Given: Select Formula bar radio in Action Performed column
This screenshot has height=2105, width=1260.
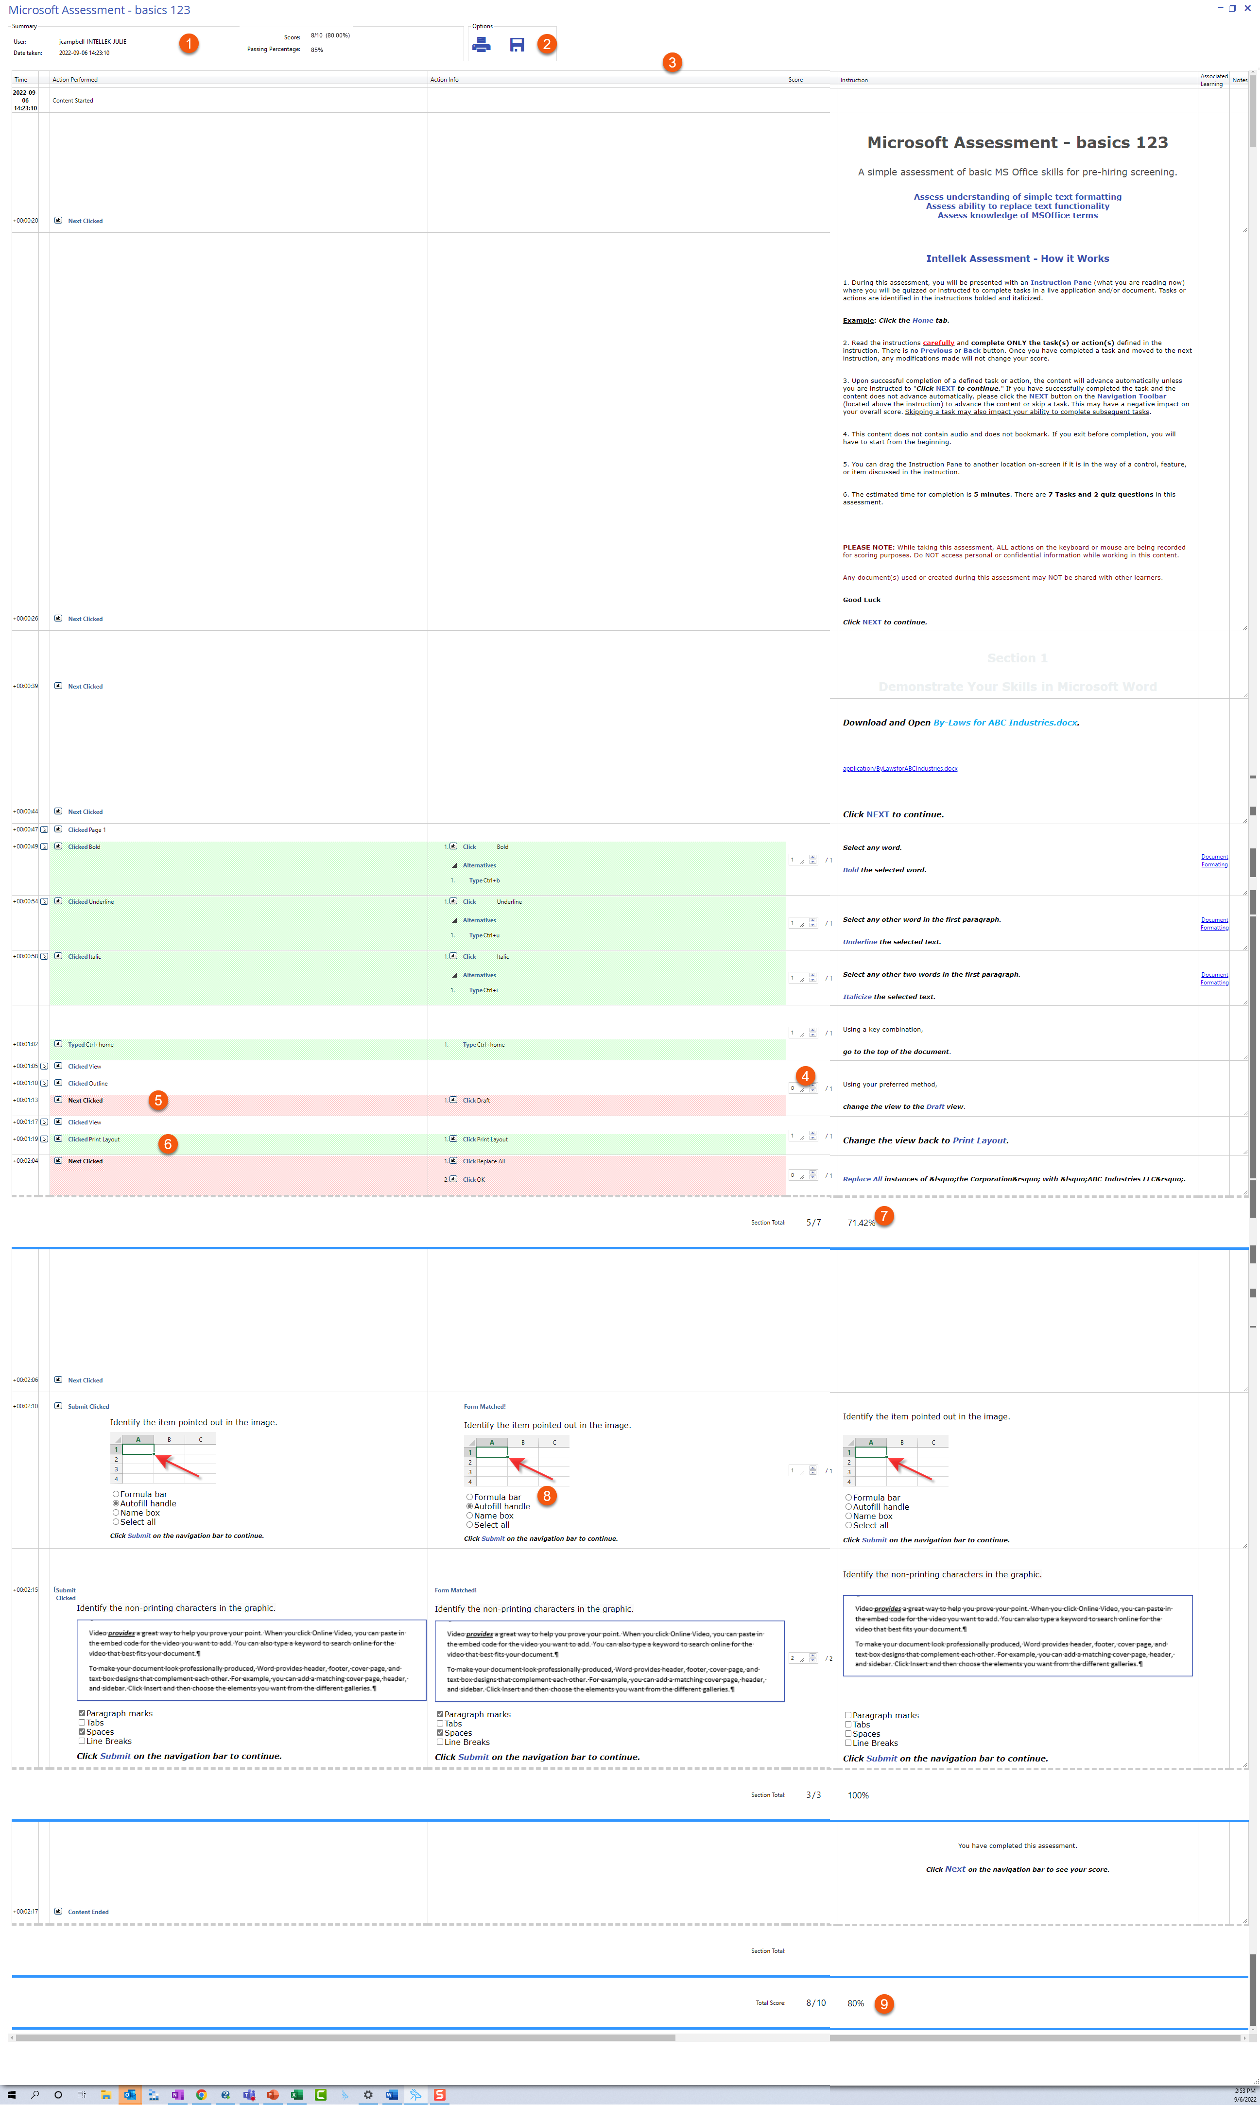Looking at the screenshot, I should pos(116,1494).
